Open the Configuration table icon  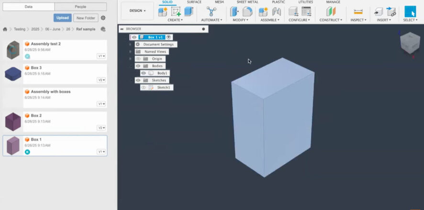click(306, 11)
